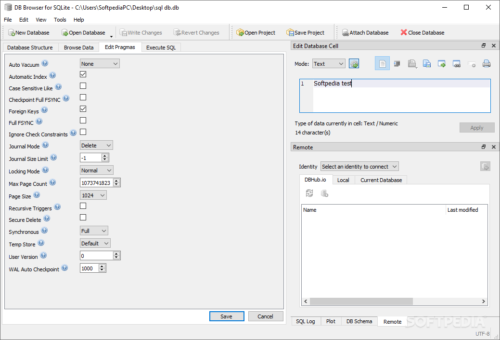This screenshot has width=500, height=340.
Task: Switch to Browse Data tab
Action: 79,48
